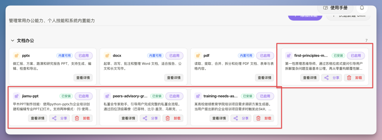Viewport: 382px width, 140px height.
Task: Click the docx skill icon
Action: point(108,56)
